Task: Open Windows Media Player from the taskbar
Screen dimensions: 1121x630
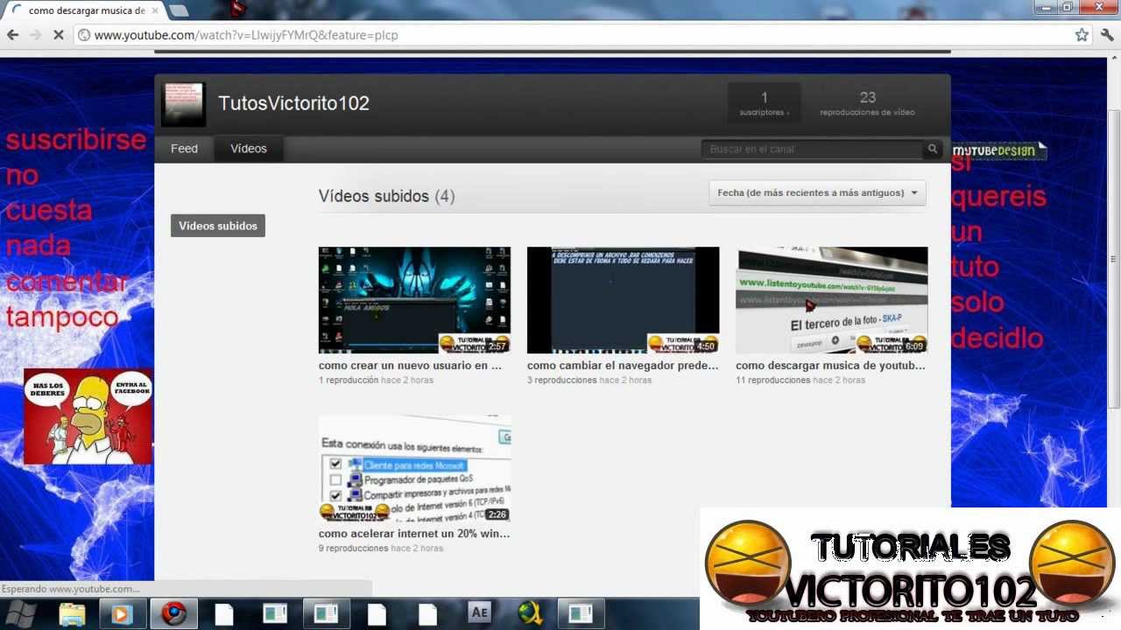Action: 121,614
